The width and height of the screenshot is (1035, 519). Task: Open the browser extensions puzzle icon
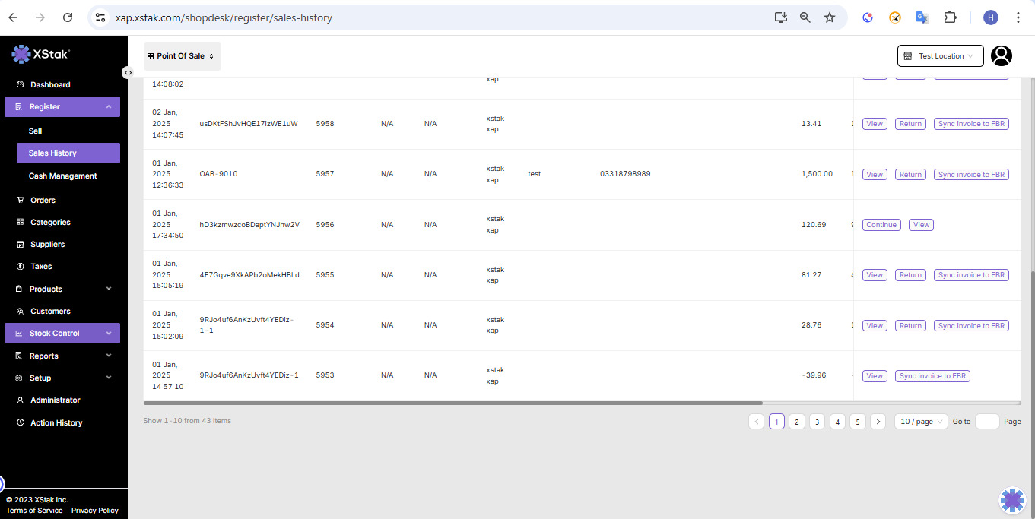[x=950, y=17]
